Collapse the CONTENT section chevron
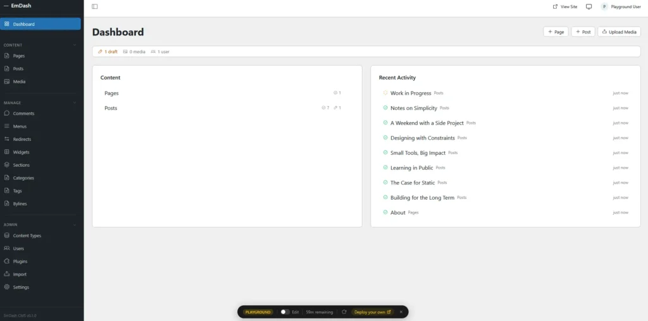The image size is (648, 321). point(75,45)
